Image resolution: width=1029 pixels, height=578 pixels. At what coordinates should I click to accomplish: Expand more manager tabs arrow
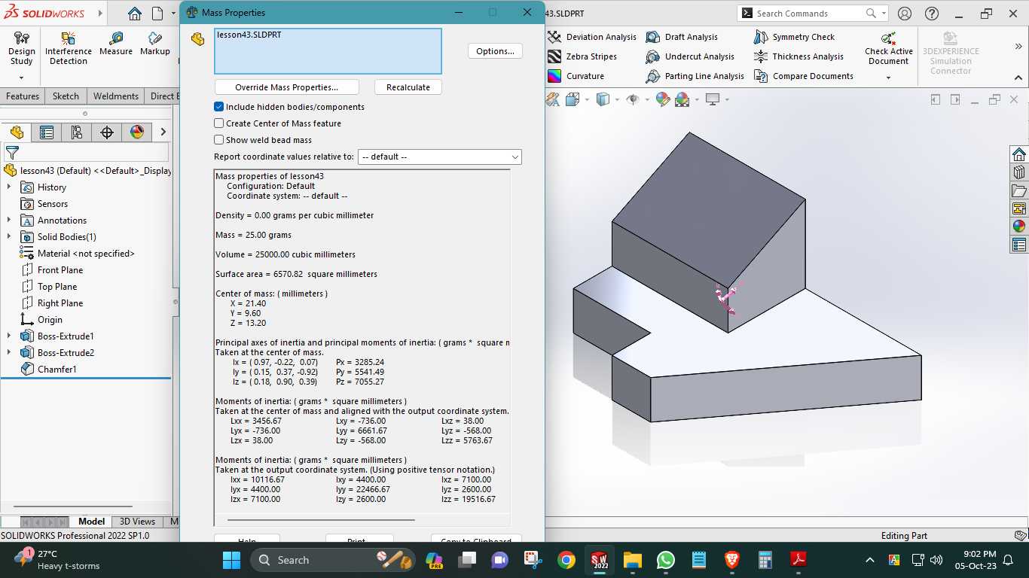163,132
